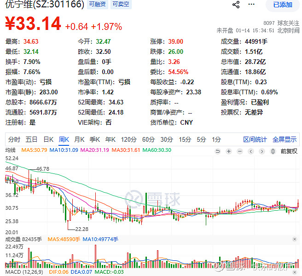Viewport: 302px width, 276px height.
Task: Switch to the 60分 chart tab
Action: point(149,139)
